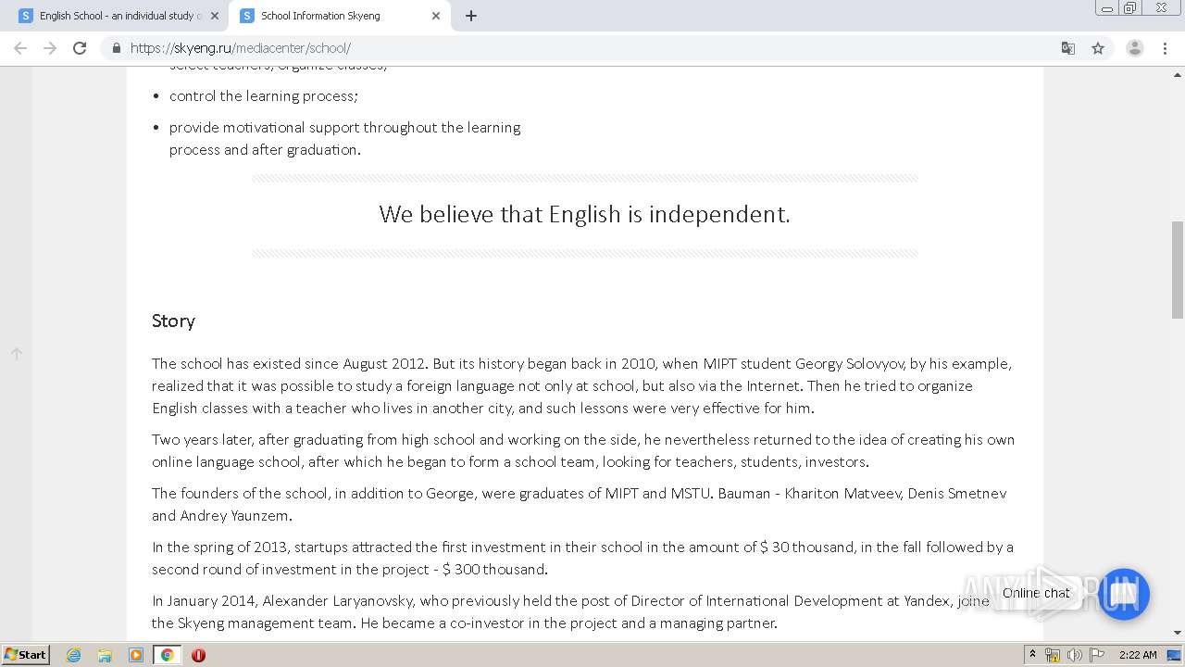Screen dimensions: 1185x667
Task: Open Chrome user profile icon
Action: point(1134,48)
